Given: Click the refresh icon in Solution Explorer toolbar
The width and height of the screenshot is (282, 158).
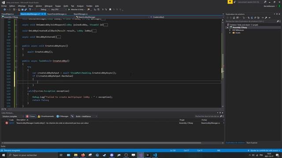Looking at the screenshot, I should point(252,18).
